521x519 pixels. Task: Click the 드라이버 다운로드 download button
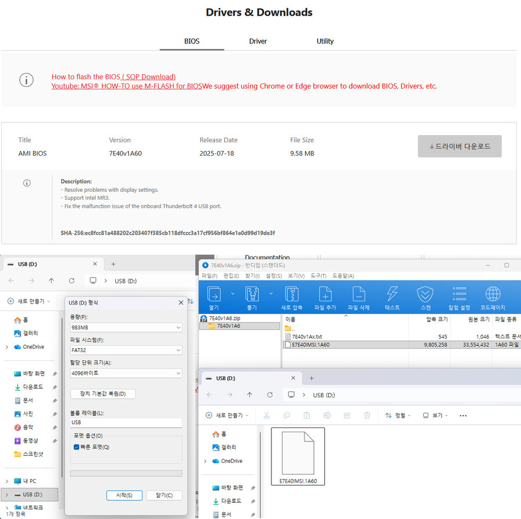tap(459, 146)
